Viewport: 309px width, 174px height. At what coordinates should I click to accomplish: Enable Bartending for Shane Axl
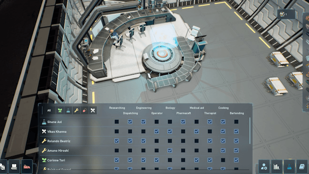(x=236, y=122)
